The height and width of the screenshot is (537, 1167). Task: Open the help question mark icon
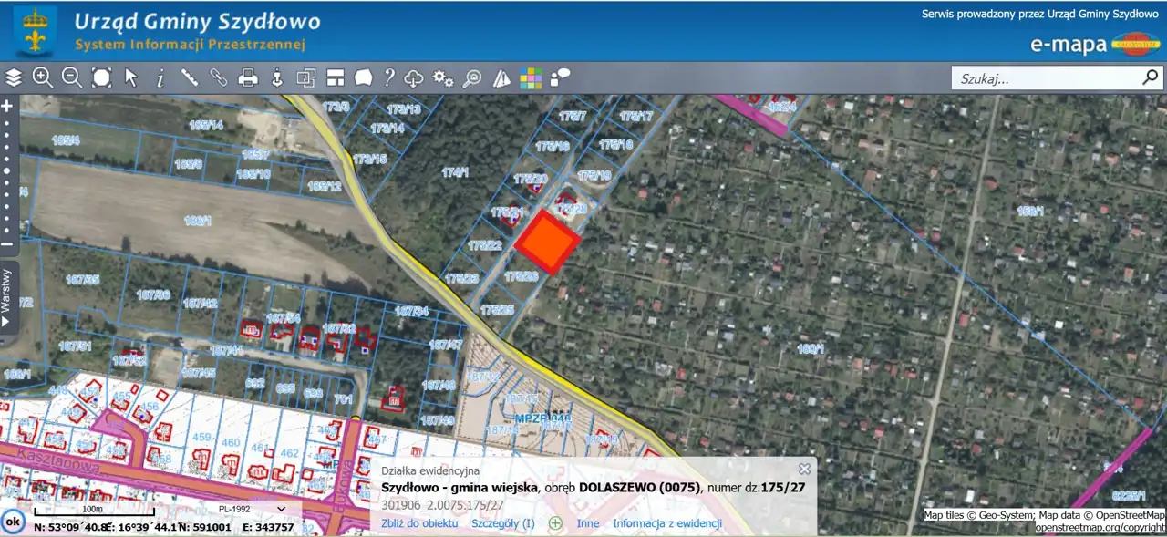pyautogui.click(x=388, y=77)
